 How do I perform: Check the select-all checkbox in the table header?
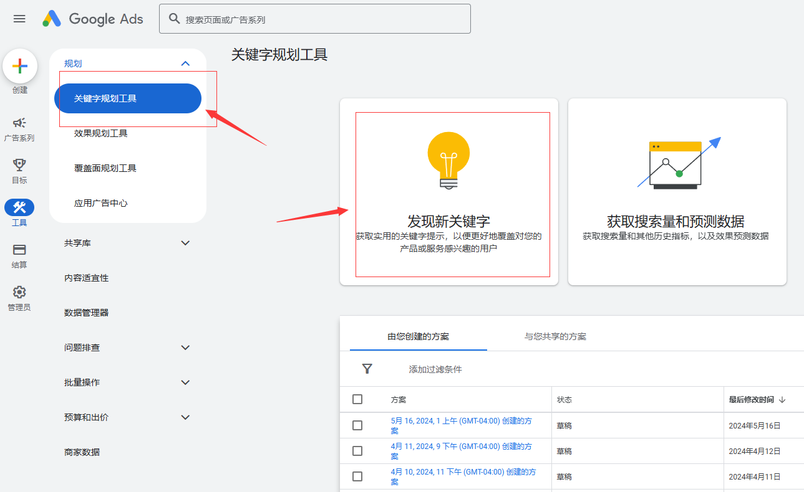pyautogui.click(x=357, y=399)
